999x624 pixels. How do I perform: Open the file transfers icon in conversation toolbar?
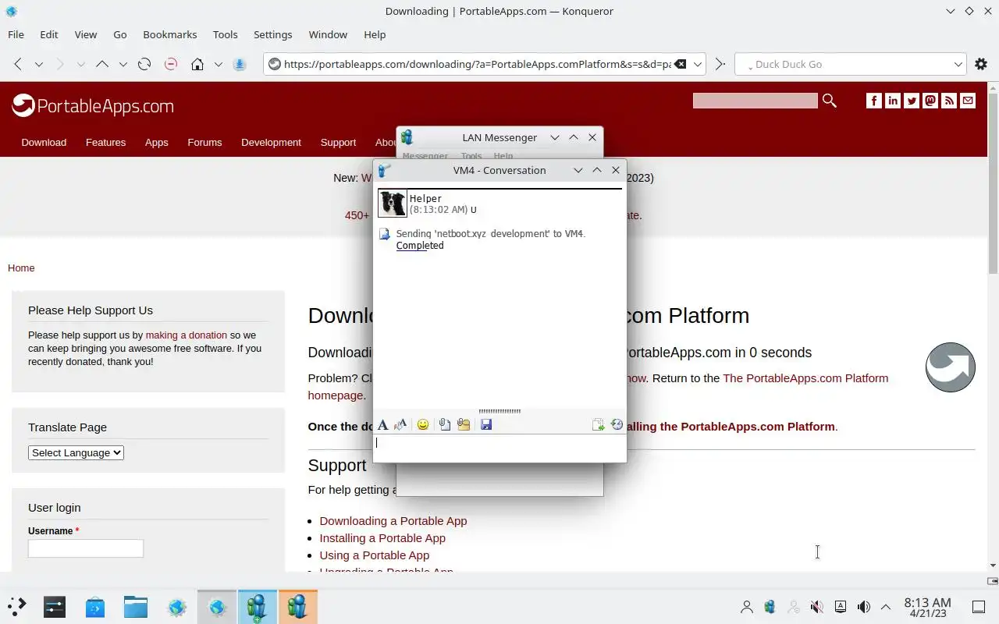[x=598, y=424]
